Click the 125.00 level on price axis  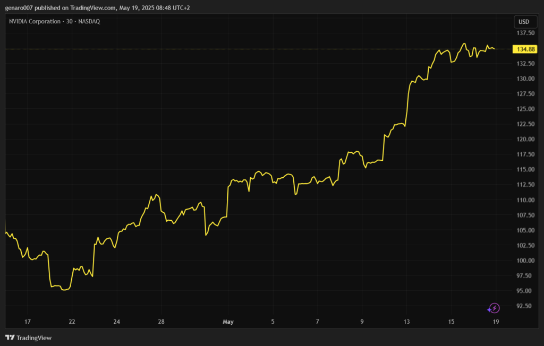[525, 109]
